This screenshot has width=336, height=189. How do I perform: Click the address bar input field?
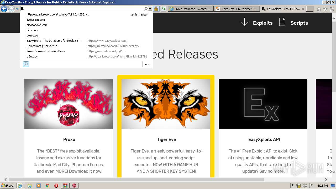84,9
